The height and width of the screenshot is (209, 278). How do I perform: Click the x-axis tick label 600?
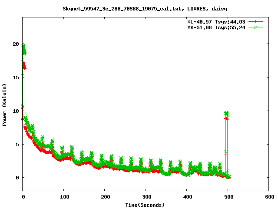pos(270,197)
